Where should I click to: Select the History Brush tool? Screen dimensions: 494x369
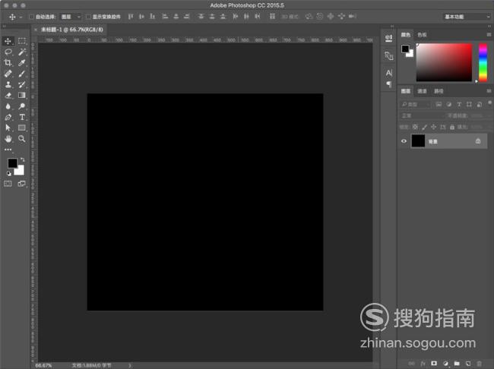(x=22, y=84)
